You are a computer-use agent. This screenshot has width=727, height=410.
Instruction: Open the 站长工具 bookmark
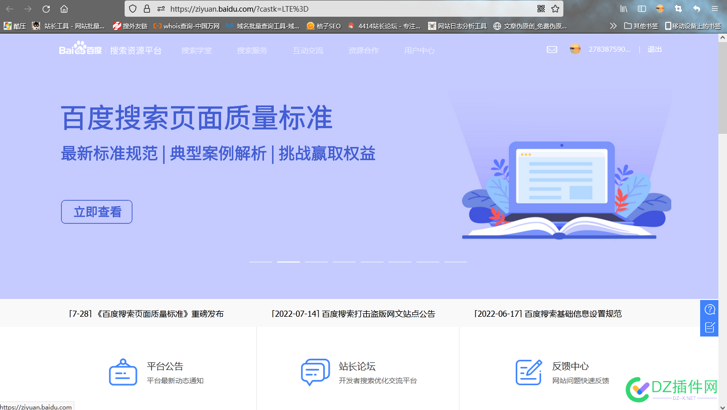pyautogui.click(x=69, y=26)
